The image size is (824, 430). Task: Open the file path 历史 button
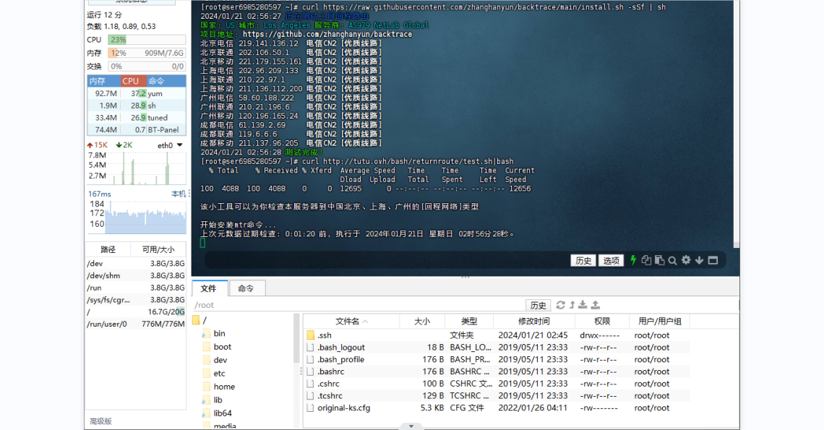(538, 306)
